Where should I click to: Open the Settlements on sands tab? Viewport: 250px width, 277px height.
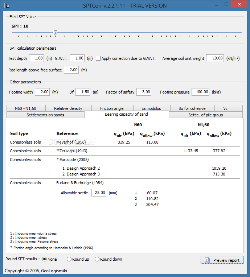(x=45, y=115)
